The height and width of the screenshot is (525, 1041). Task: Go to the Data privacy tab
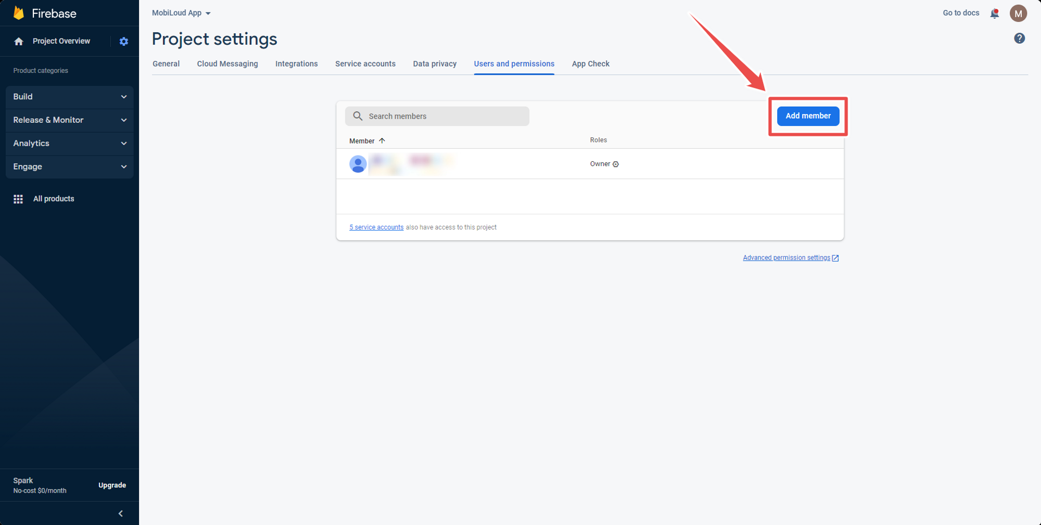(435, 64)
